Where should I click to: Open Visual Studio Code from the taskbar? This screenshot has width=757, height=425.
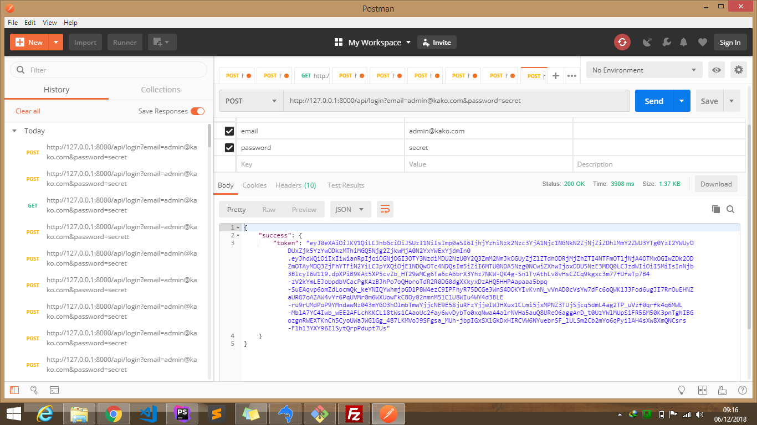click(x=148, y=414)
